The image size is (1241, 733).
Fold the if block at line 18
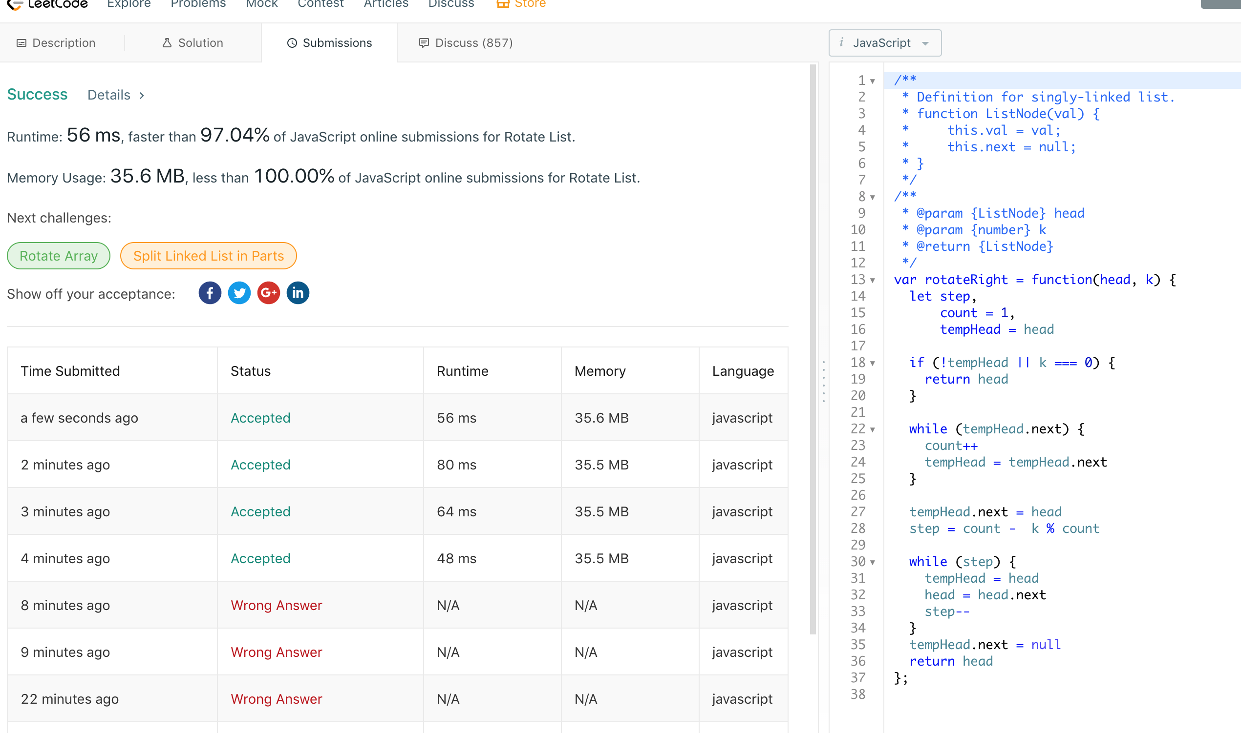[x=873, y=364]
